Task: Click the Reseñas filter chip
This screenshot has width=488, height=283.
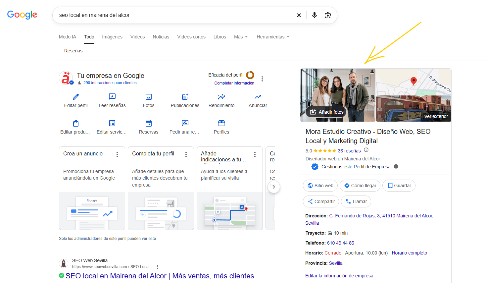Action: click(73, 51)
